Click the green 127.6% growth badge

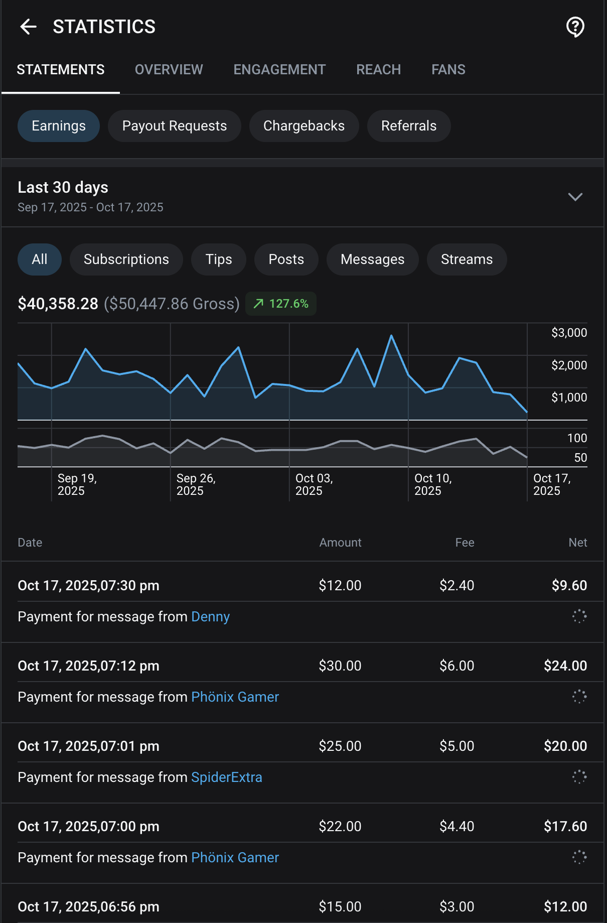(x=281, y=304)
